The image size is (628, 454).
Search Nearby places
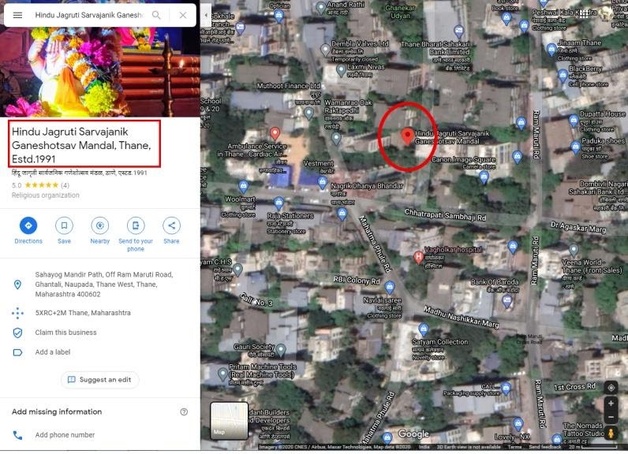pyautogui.click(x=99, y=230)
